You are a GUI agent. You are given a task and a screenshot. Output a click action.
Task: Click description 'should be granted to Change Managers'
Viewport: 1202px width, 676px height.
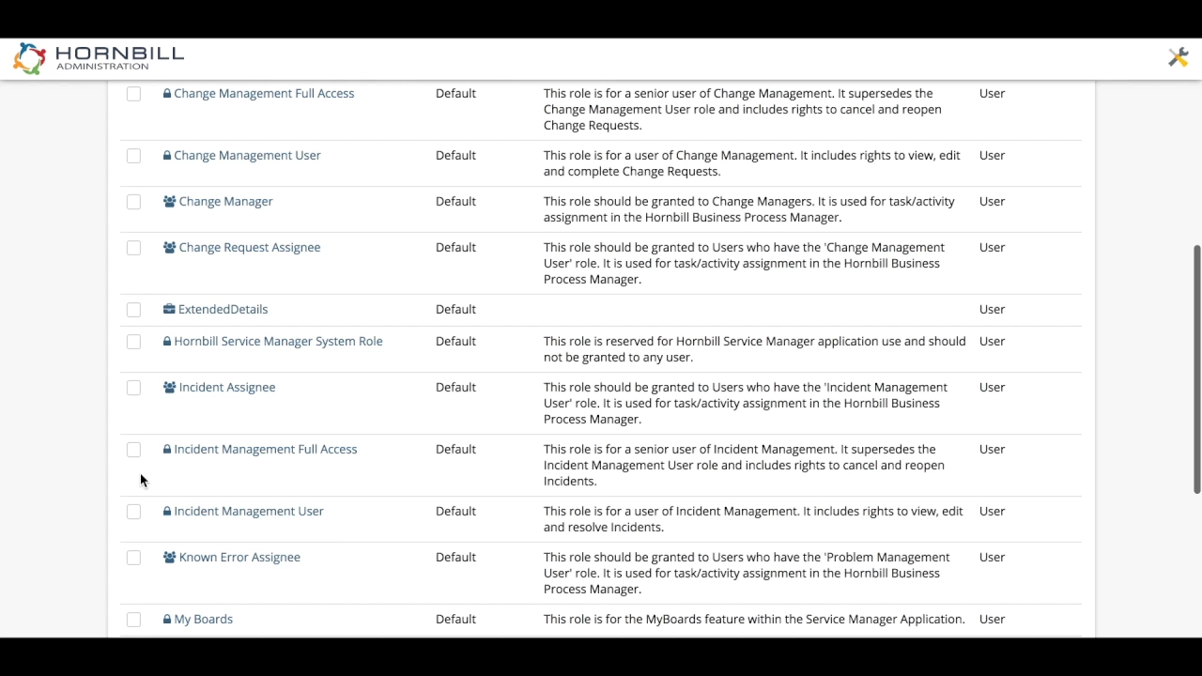[749, 209]
